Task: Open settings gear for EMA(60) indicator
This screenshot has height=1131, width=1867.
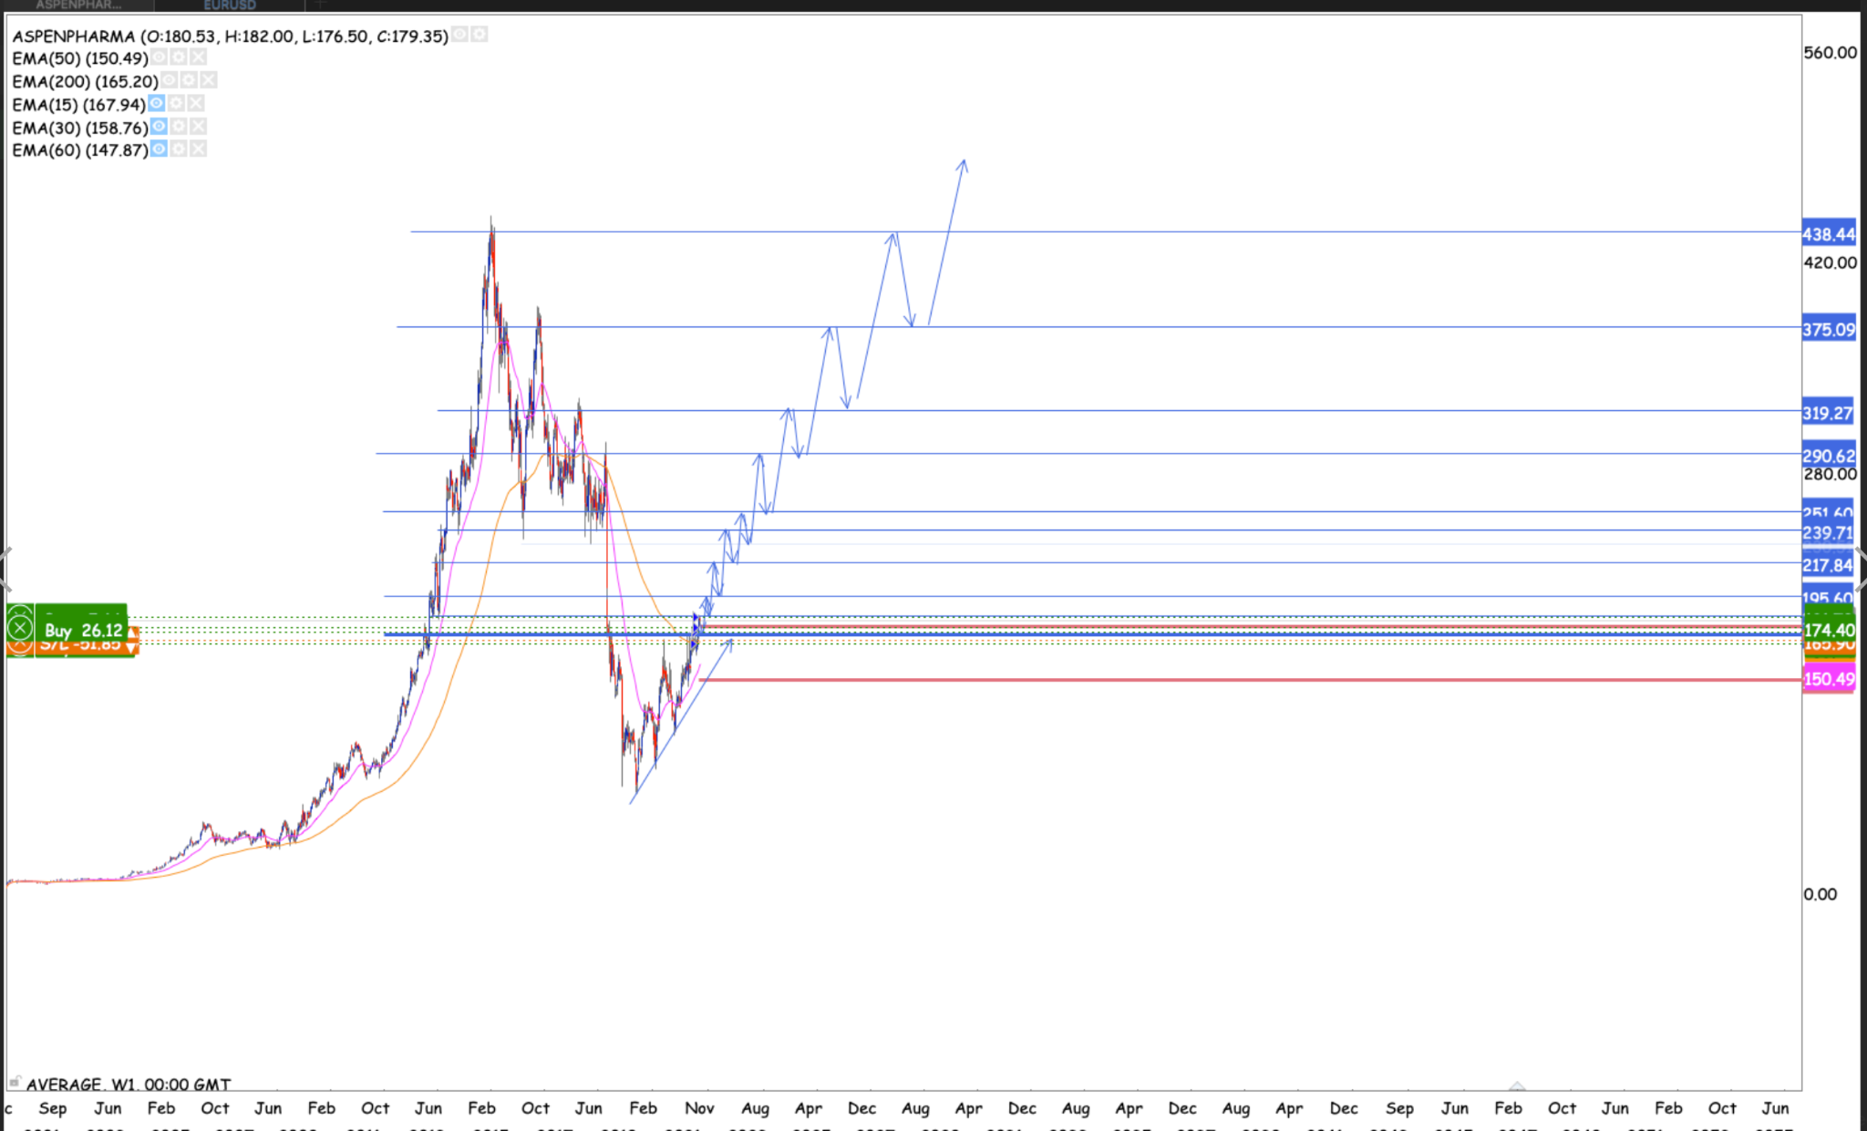Action: (x=179, y=149)
